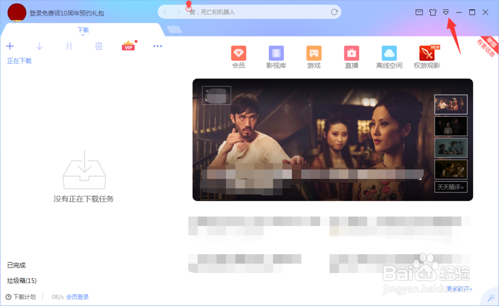Switch to the 下载 tab

[x=83, y=30]
